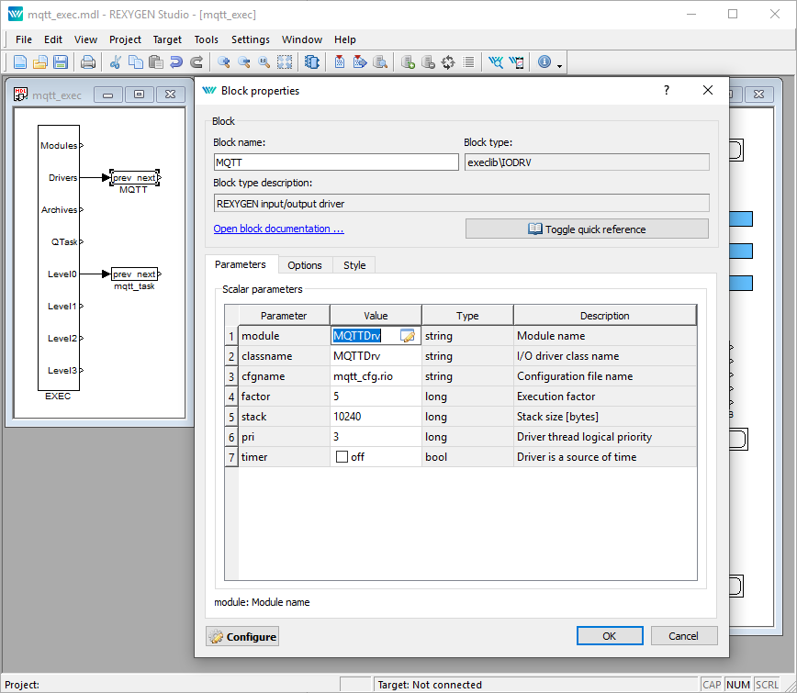Close the Block properties dialog

pyautogui.click(x=708, y=91)
